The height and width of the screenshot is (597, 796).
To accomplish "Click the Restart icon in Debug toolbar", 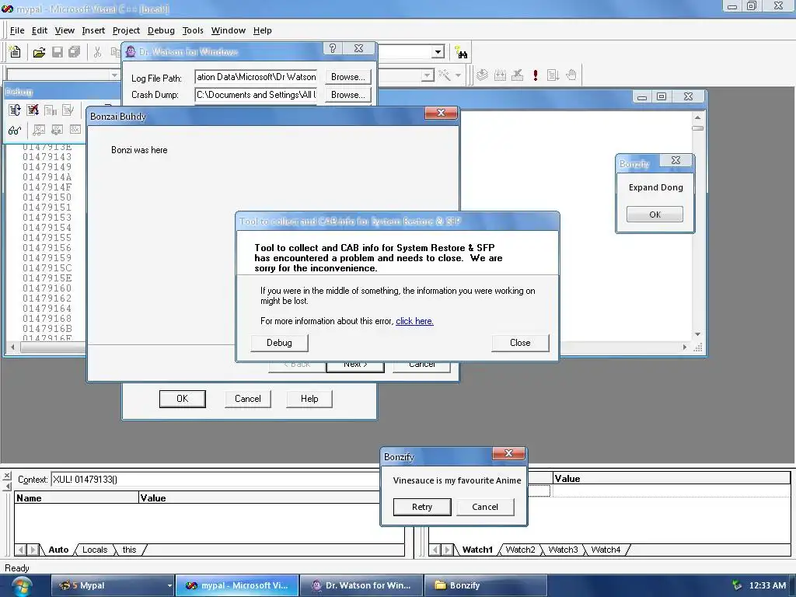I will click(x=15, y=110).
